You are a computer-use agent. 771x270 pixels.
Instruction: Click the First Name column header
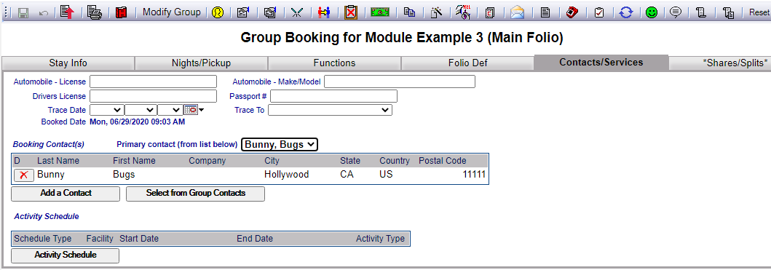tap(134, 161)
